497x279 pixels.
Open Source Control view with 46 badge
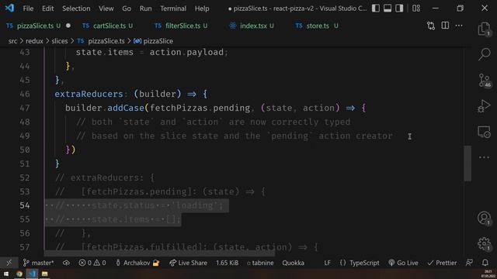pyautogui.click(x=484, y=80)
